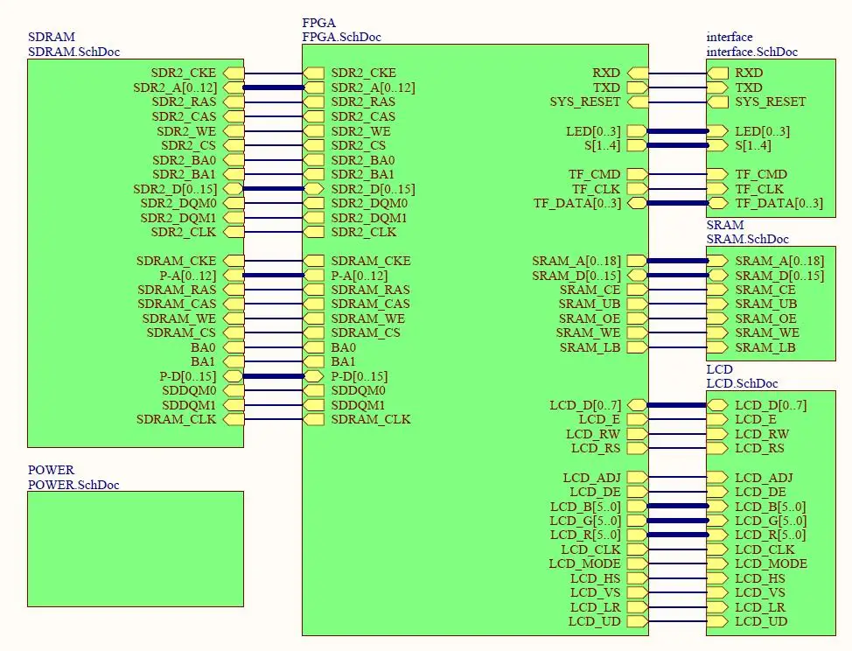Select LCD_RW label inside LCD sheet
Screen dimensions: 852x651
tap(762, 434)
